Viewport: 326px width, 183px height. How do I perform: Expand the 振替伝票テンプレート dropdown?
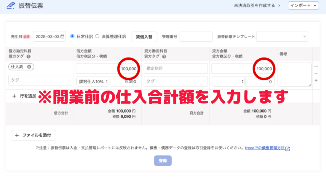coord(282,37)
